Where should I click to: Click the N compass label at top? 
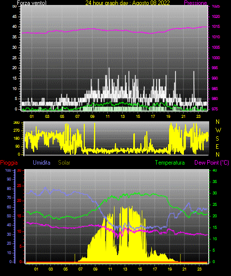point(218,122)
